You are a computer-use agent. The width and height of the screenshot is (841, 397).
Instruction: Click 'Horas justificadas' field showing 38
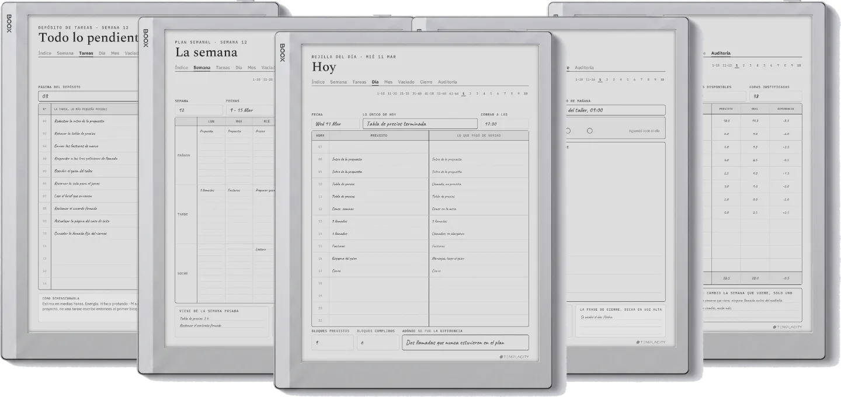[776, 96]
